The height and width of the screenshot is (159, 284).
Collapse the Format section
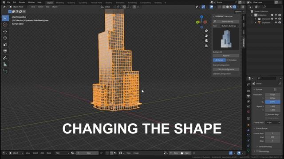click(x=259, y=89)
